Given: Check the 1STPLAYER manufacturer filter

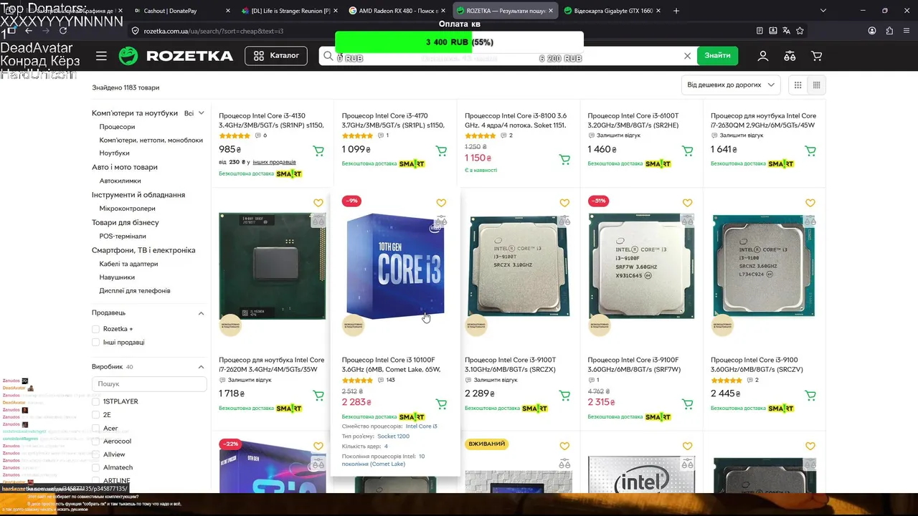Looking at the screenshot, I should (95, 401).
